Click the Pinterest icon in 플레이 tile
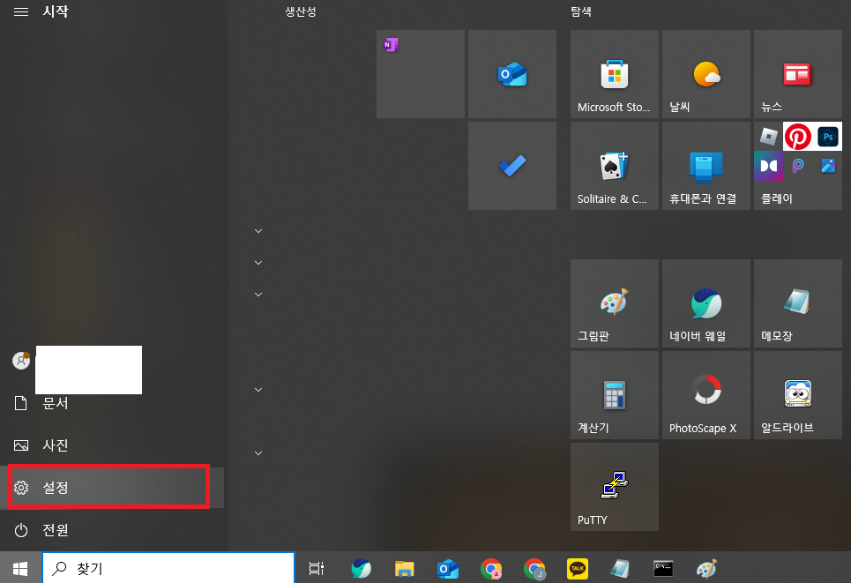Screen dimensions: 851x583 click(797, 136)
